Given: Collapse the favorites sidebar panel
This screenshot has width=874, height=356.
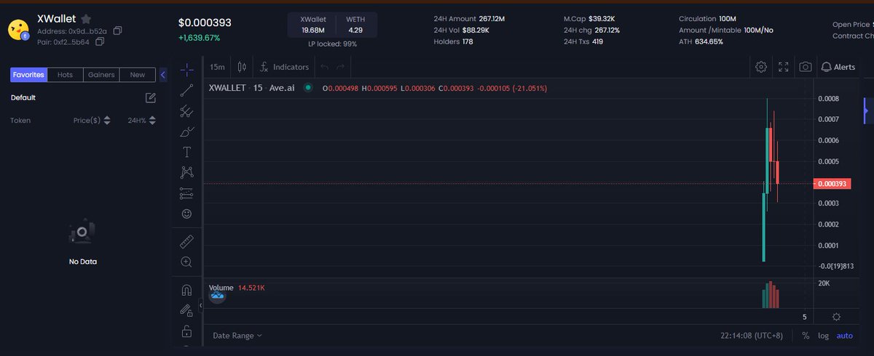Looking at the screenshot, I should pos(163,75).
